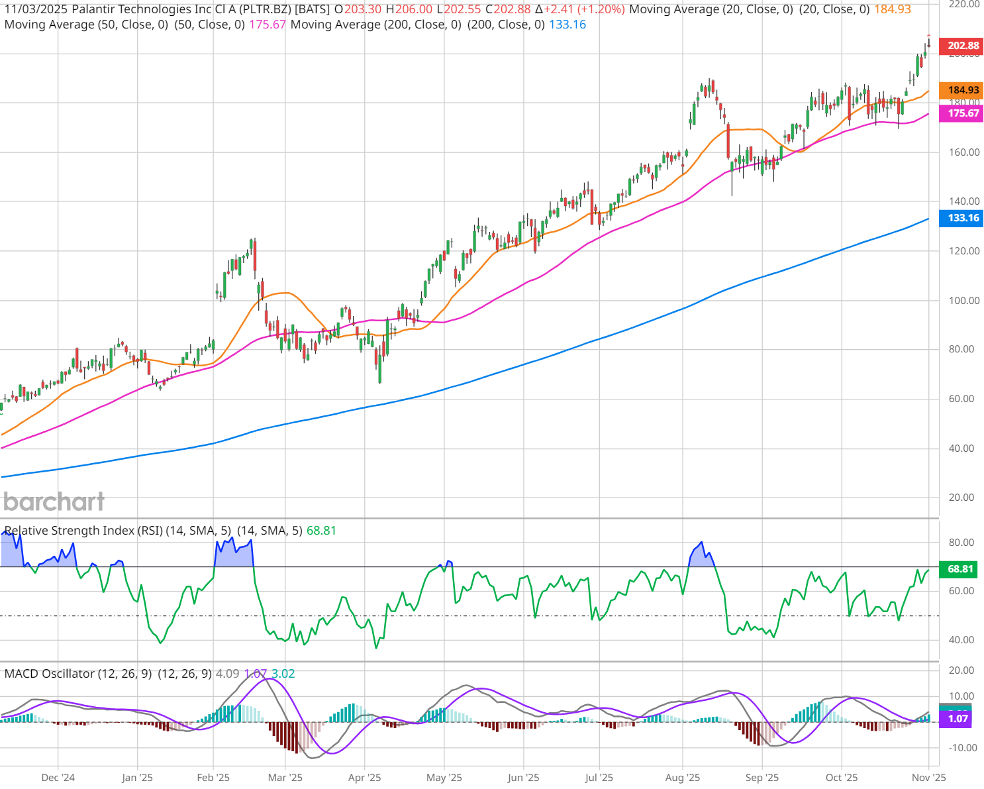Click the high price value H206.00
This screenshot has width=984, height=789.
tap(409, 9)
